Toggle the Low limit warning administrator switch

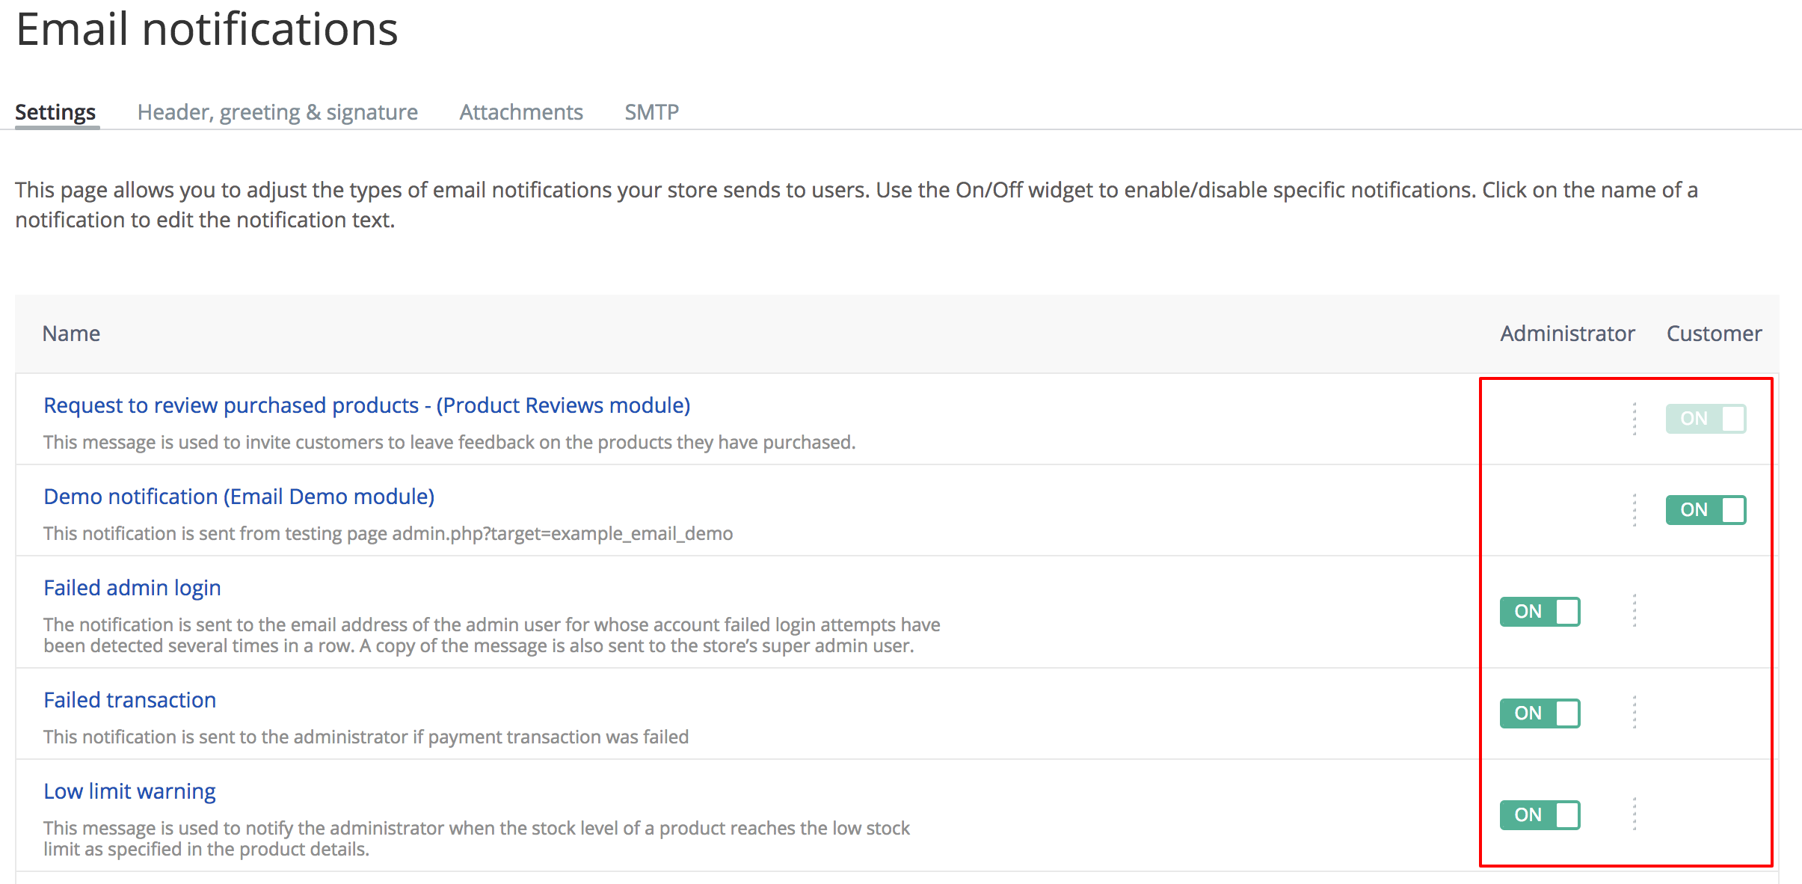pyautogui.click(x=1539, y=814)
